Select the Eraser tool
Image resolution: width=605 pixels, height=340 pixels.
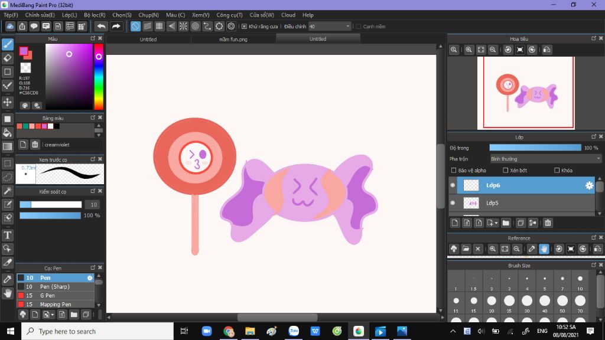pyautogui.click(x=8, y=58)
